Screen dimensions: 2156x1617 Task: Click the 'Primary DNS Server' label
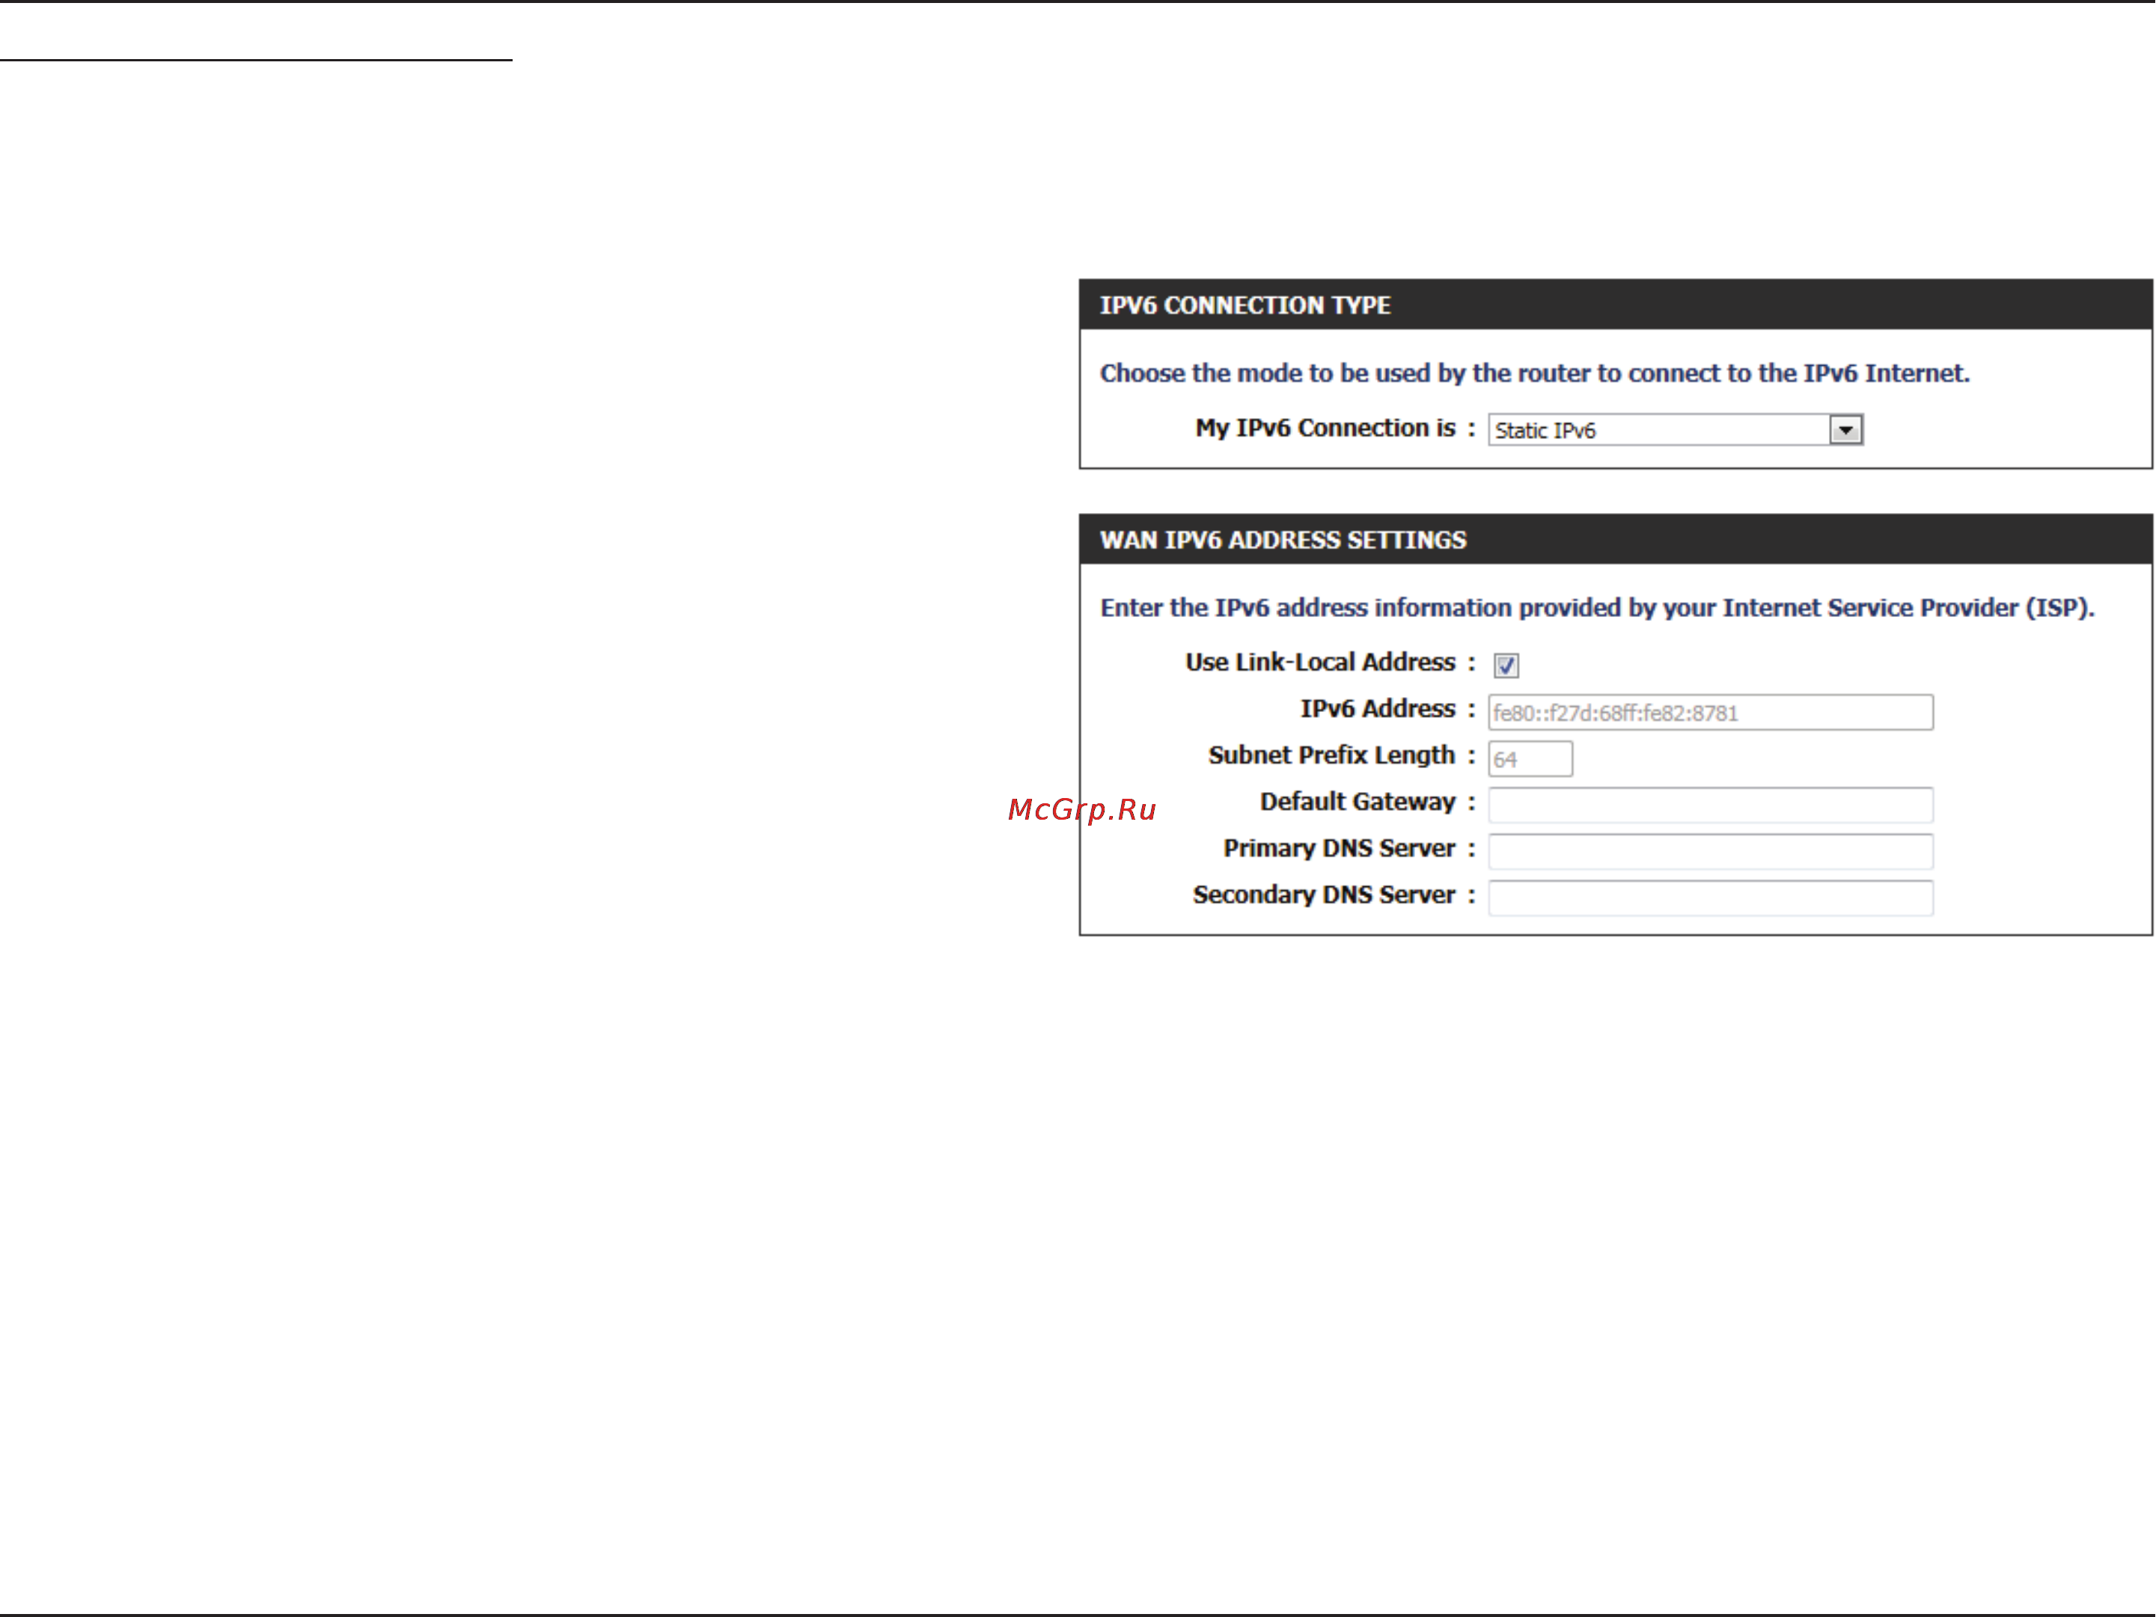[x=1340, y=848]
